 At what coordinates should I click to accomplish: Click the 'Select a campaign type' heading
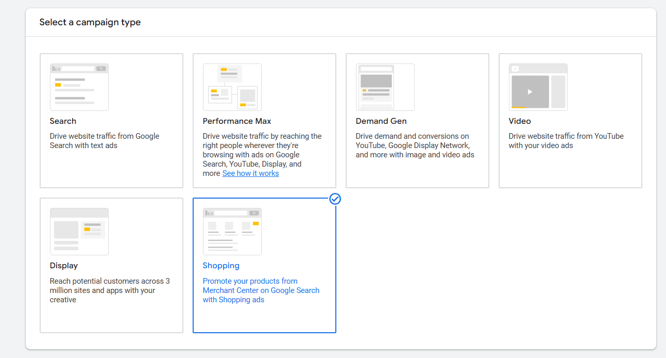[90, 22]
